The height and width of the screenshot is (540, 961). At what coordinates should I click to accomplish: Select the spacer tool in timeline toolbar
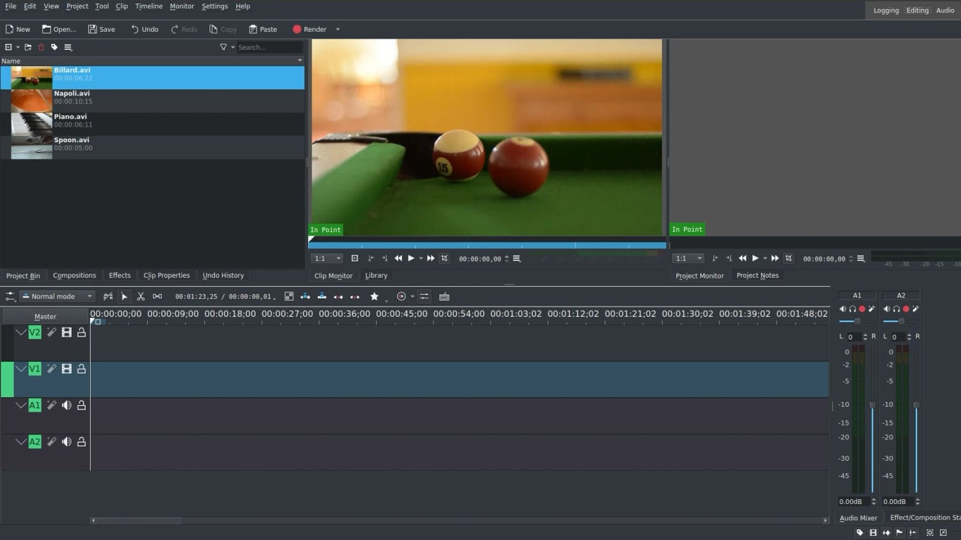pyautogui.click(x=157, y=296)
